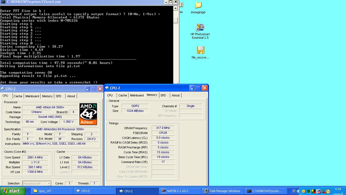Click the cmd window vertical scrollbar thumb
This screenshot has width=346, height=195.
coord(176,20)
